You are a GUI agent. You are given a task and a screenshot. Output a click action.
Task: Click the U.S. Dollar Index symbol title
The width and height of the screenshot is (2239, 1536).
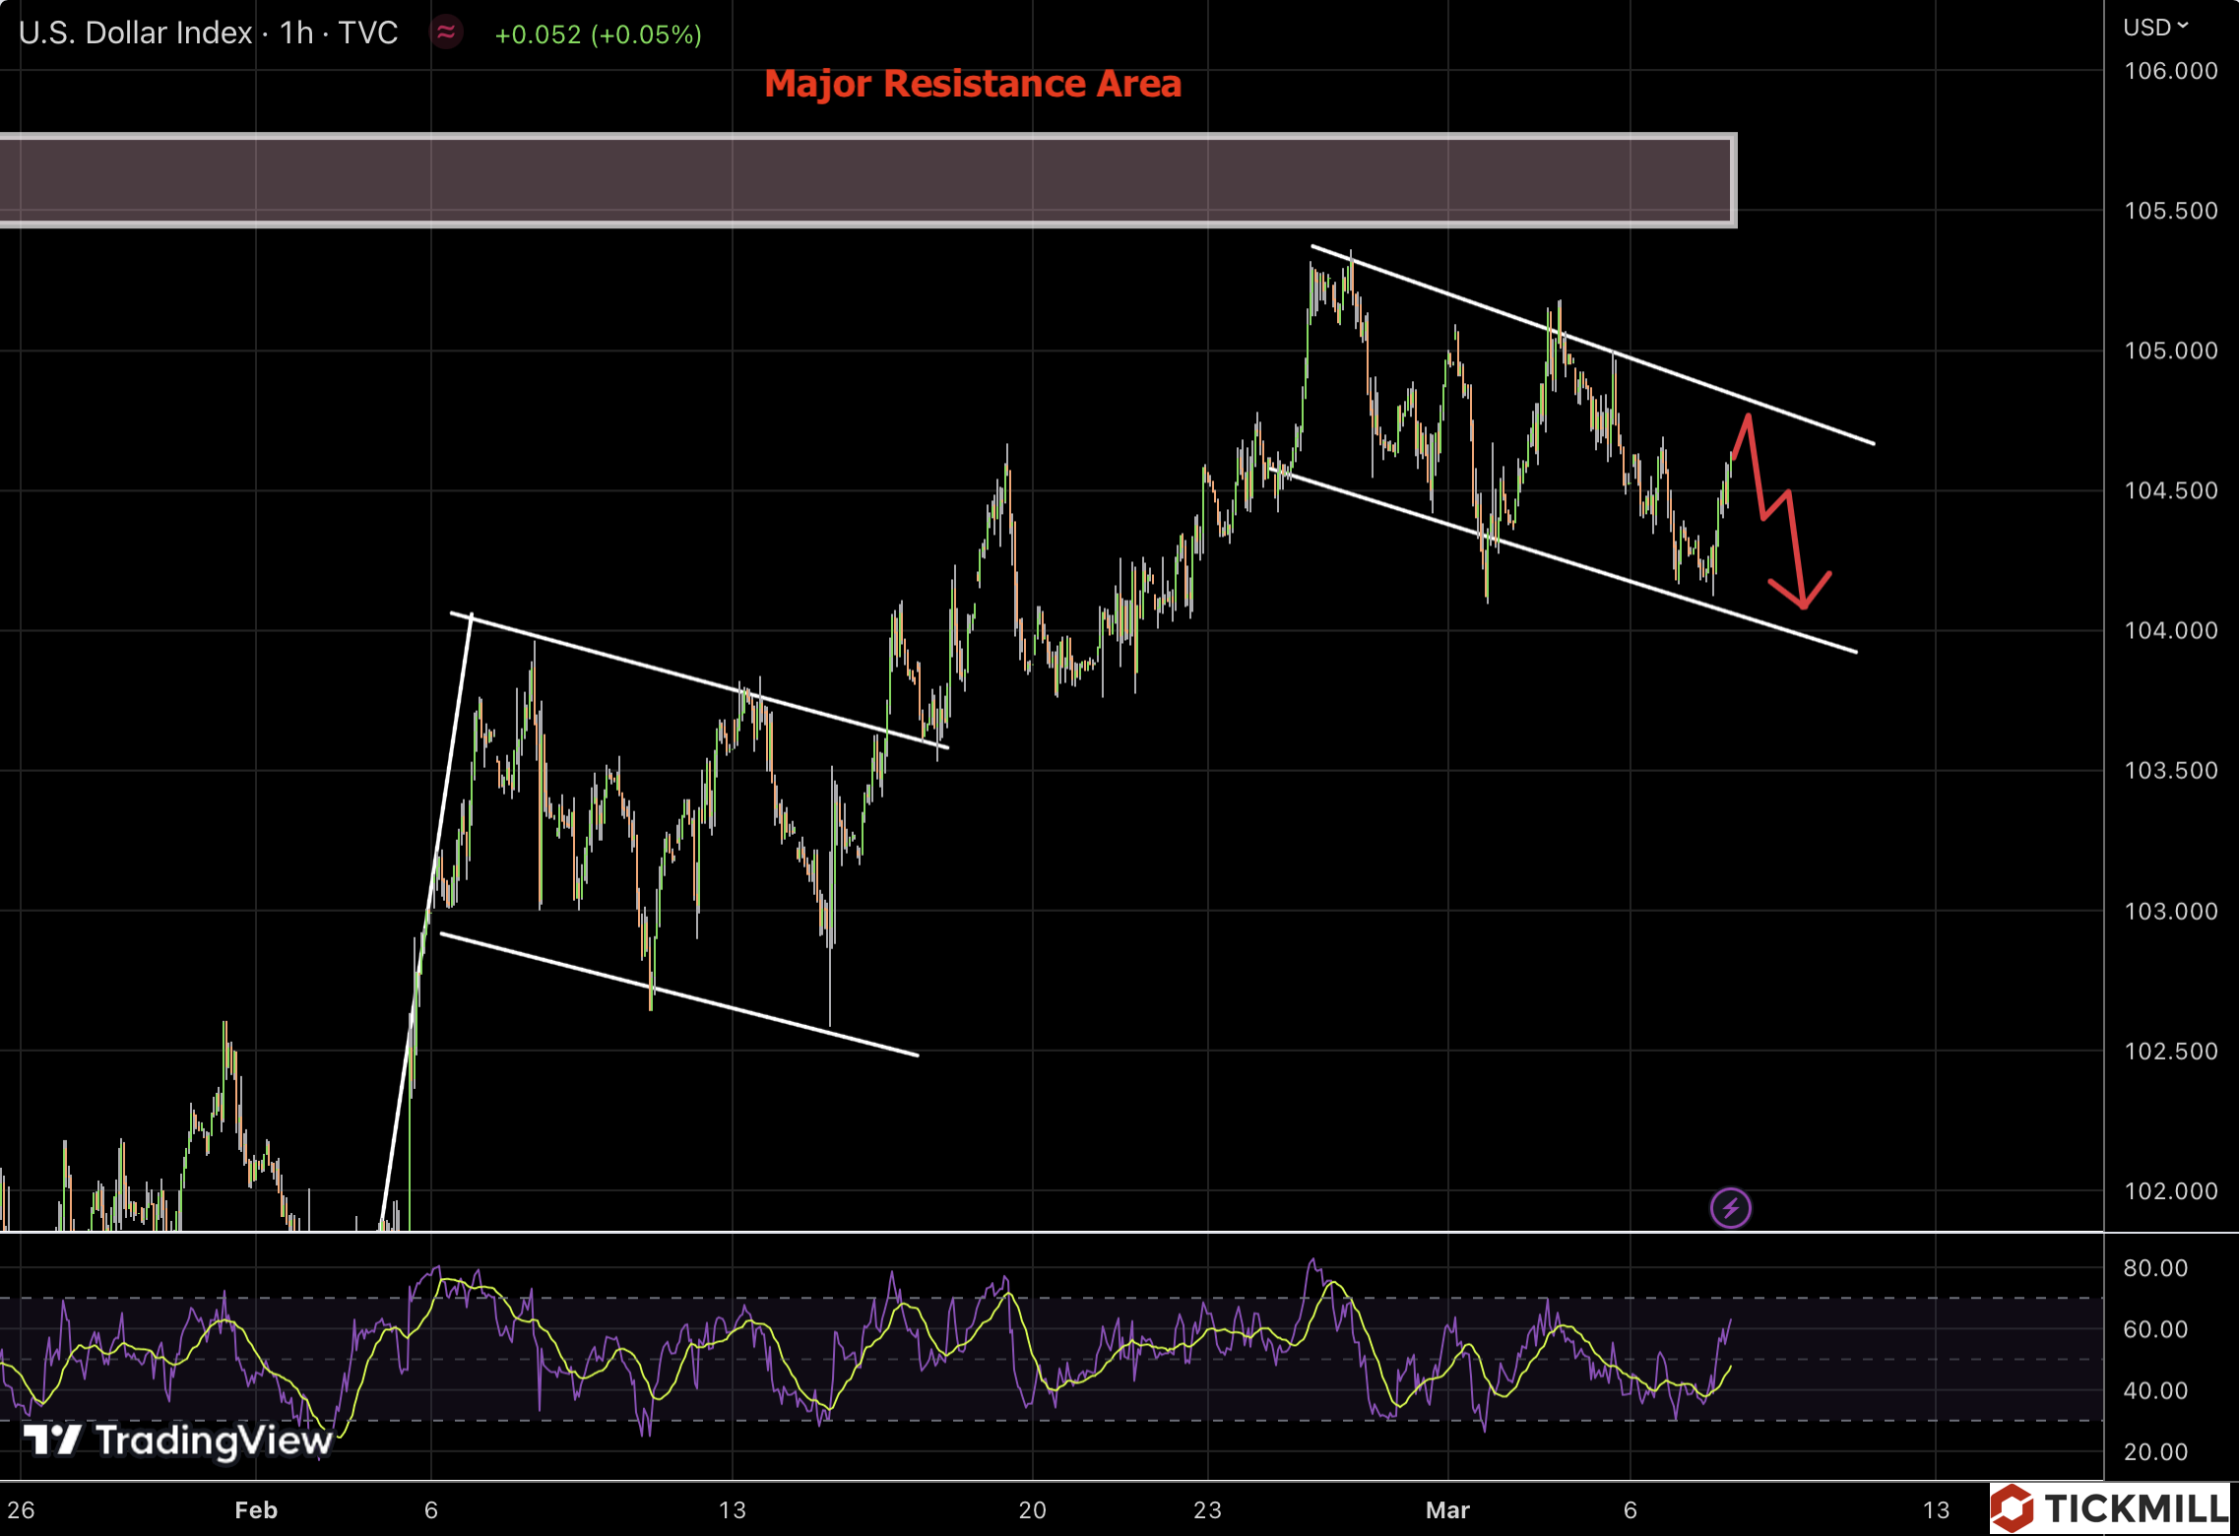point(135,32)
